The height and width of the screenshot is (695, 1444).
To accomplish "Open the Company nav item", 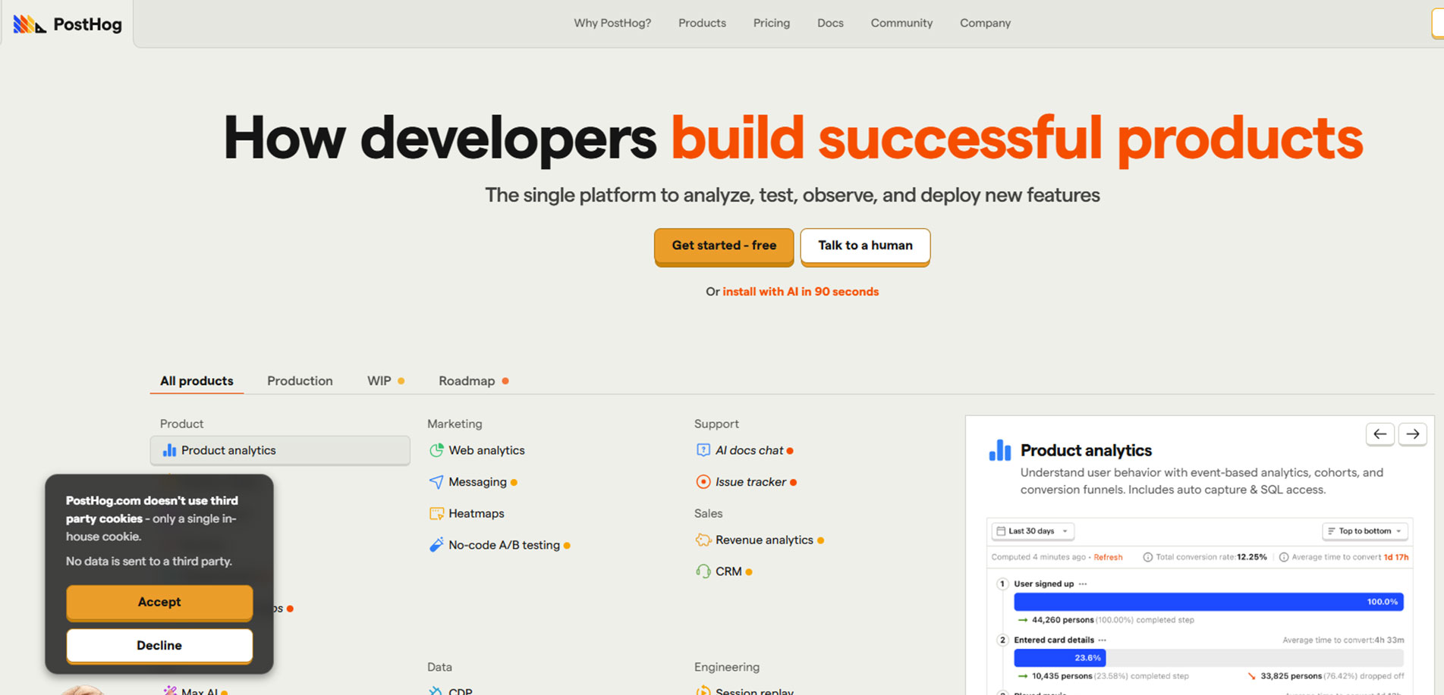I will click(985, 23).
